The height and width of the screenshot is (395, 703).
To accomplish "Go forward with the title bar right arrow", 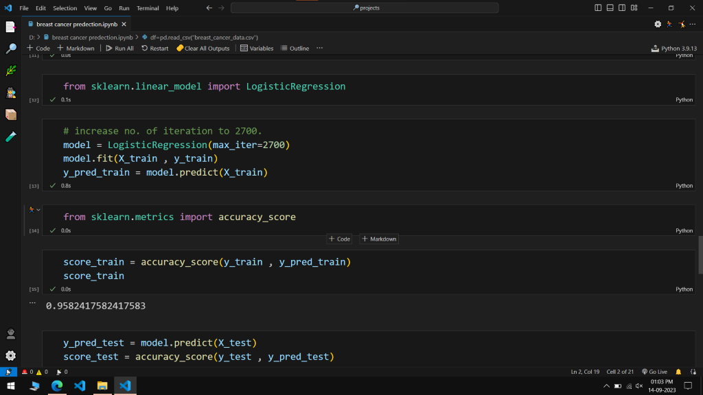I will (x=221, y=8).
